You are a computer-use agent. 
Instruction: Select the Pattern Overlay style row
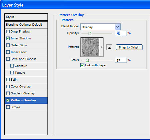click(26, 100)
